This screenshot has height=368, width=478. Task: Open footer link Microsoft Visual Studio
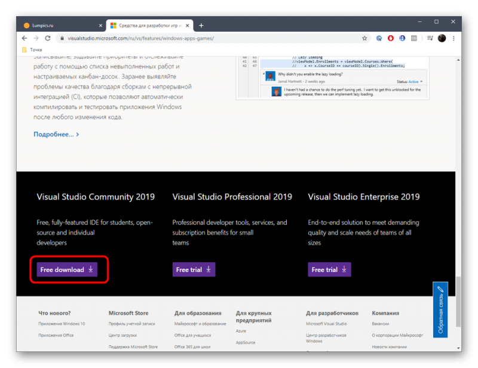326,324
